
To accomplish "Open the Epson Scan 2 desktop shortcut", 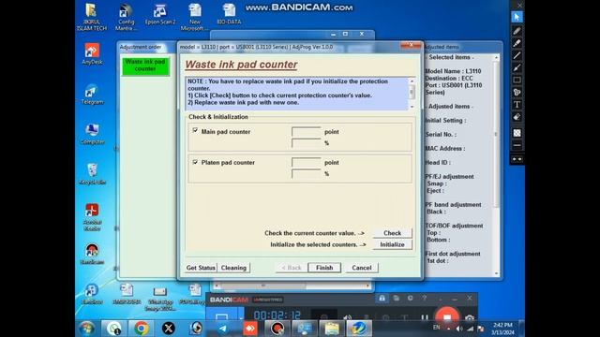I will [x=160, y=15].
